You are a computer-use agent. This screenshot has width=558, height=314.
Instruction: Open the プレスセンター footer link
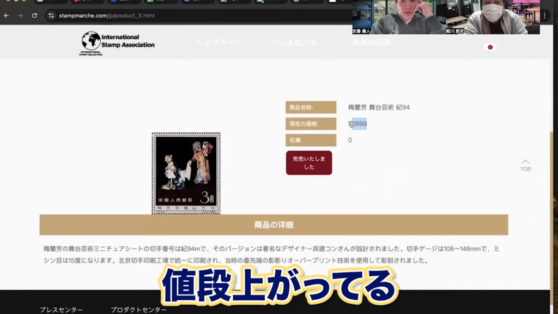pyautogui.click(x=61, y=310)
